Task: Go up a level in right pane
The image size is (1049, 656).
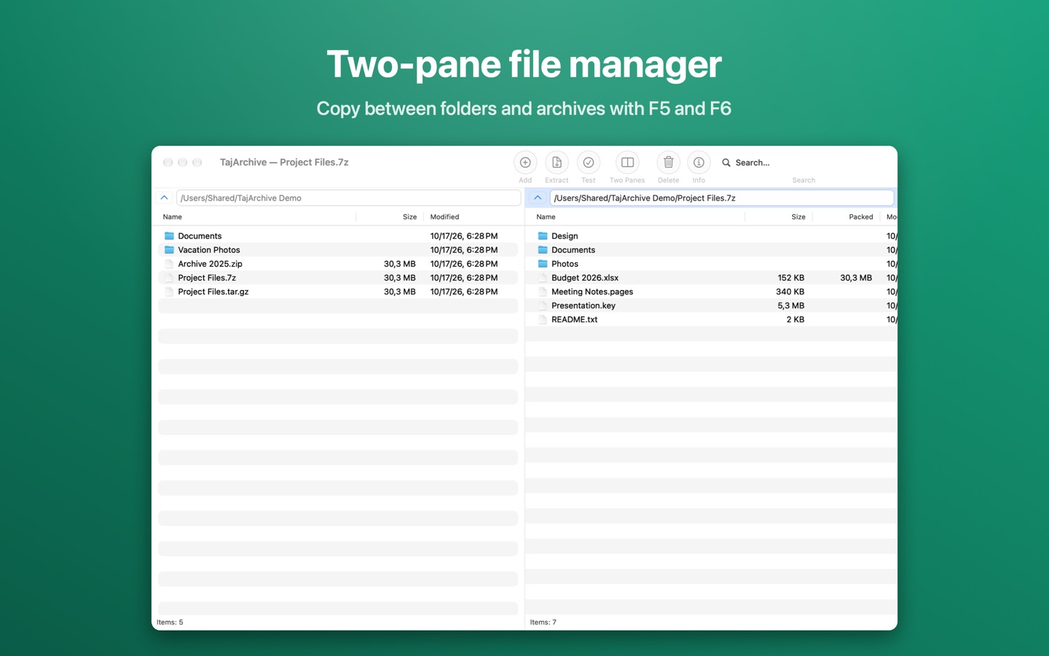Action: 538,198
